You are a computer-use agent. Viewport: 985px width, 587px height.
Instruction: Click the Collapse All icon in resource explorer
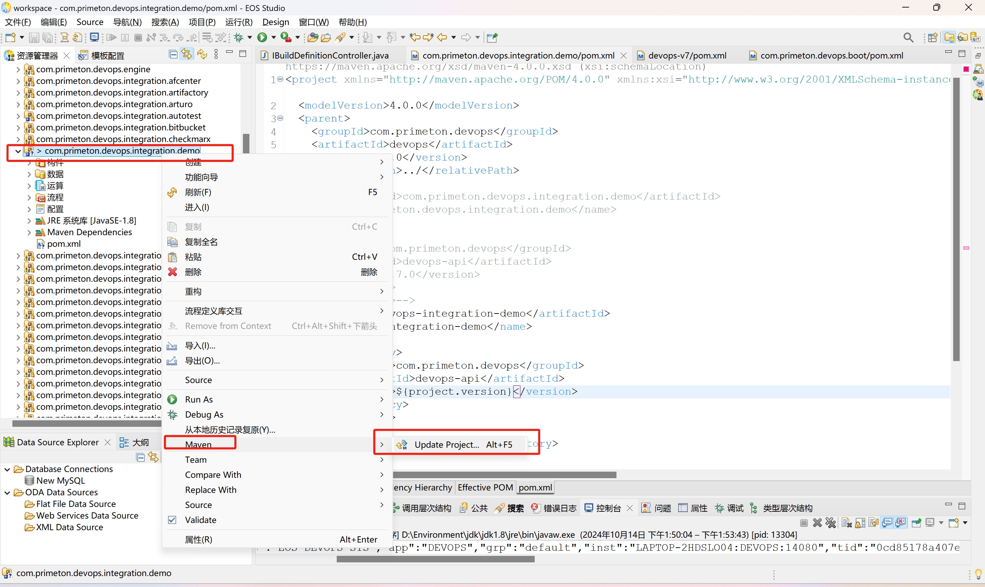click(x=173, y=54)
